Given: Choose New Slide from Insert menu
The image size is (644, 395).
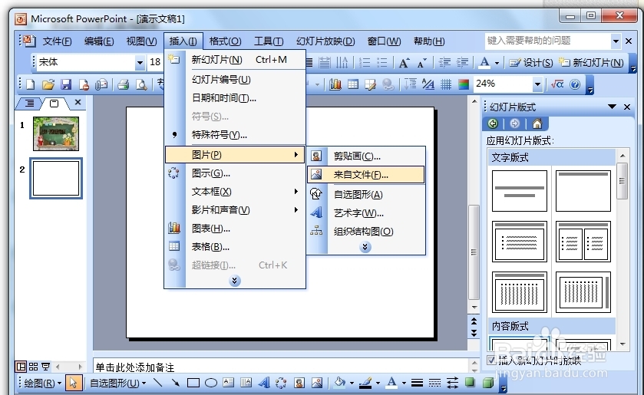Looking at the screenshot, I should 235,60.
